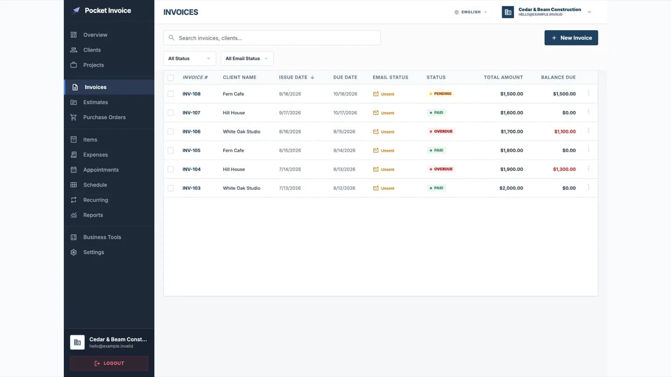Tick the INV-106 row checkbox
The height and width of the screenshot is (377, 671).
171,132
